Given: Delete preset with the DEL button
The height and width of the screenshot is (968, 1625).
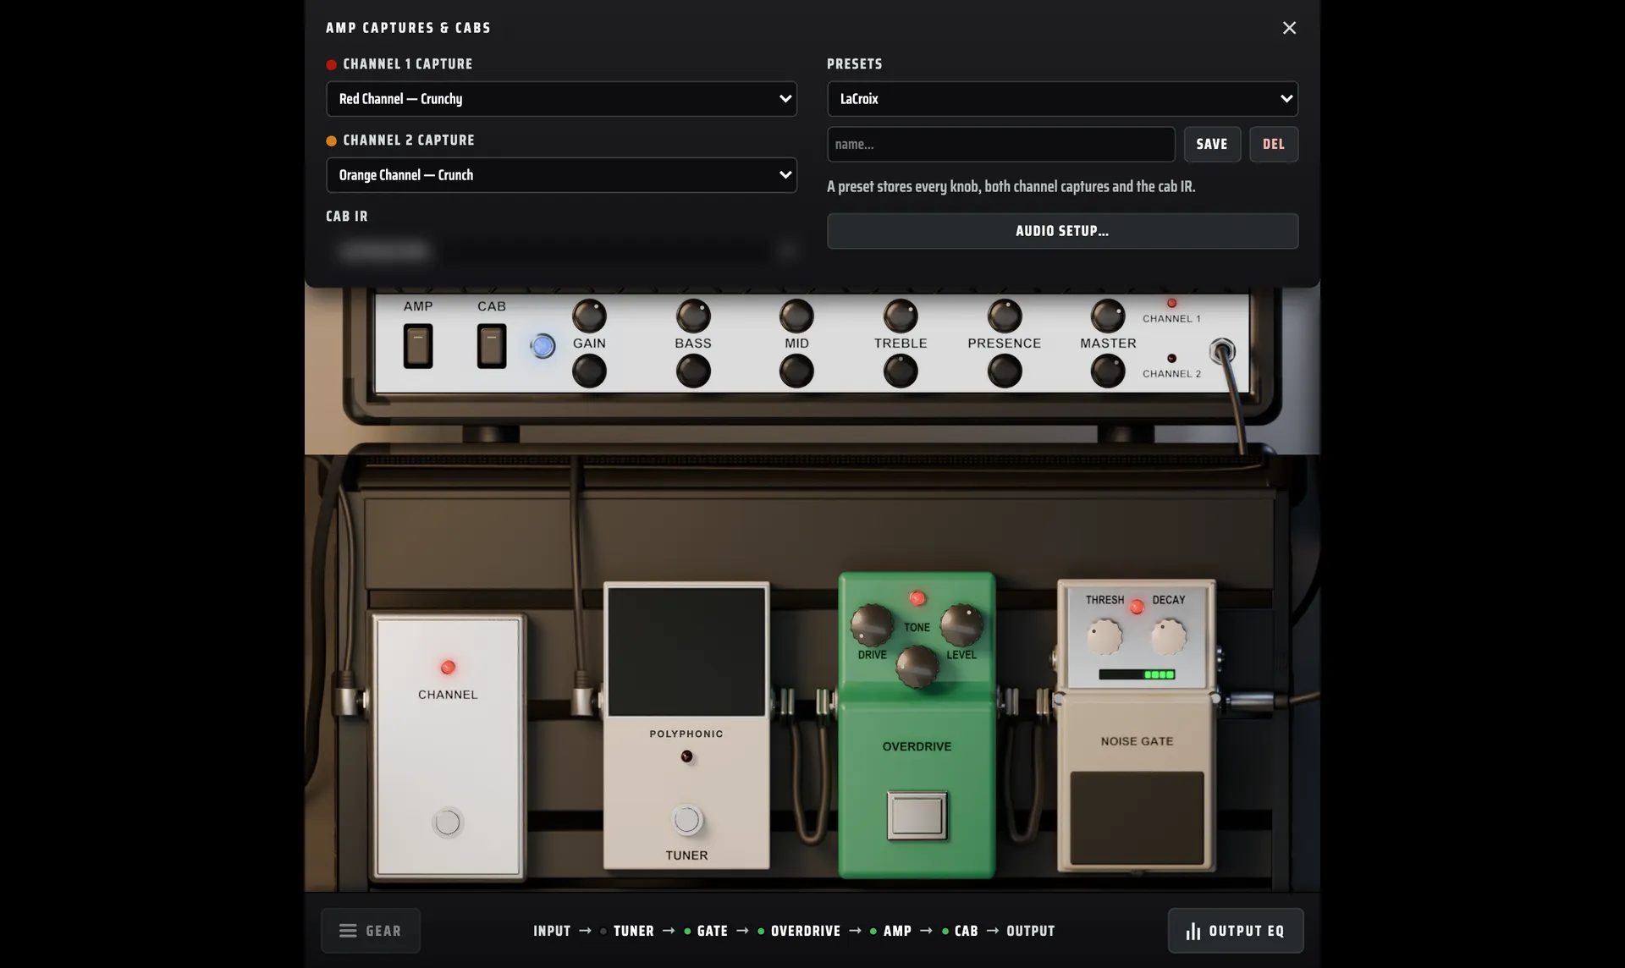Looking at the screenshot, I should coord(1274,144).
